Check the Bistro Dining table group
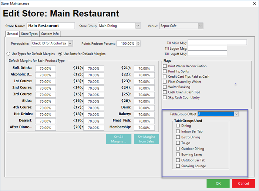259x191 pixels. point(178,137)
